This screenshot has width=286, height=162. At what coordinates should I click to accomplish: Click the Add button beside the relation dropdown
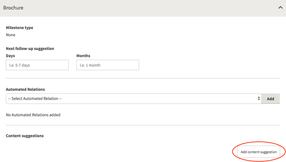271,99
